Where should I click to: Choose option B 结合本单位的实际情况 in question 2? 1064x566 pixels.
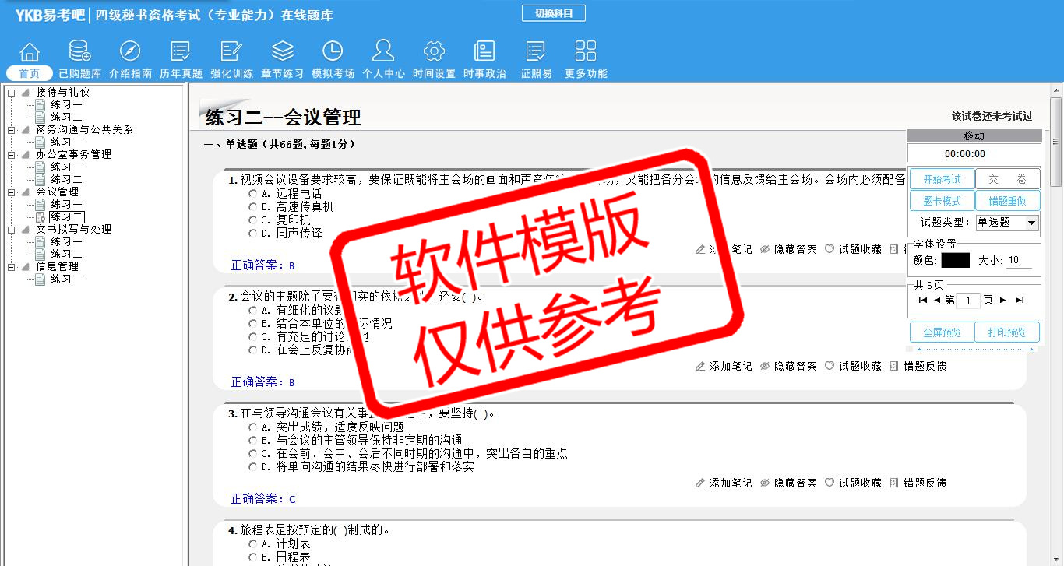click(252, 324)
